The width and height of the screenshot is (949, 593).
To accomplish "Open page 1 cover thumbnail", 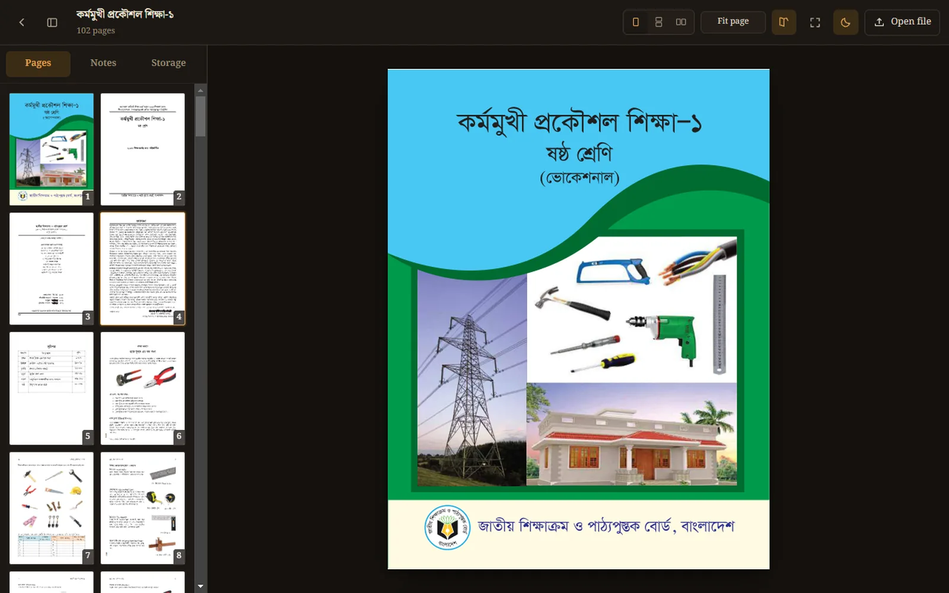I will (x=52, y=149).
